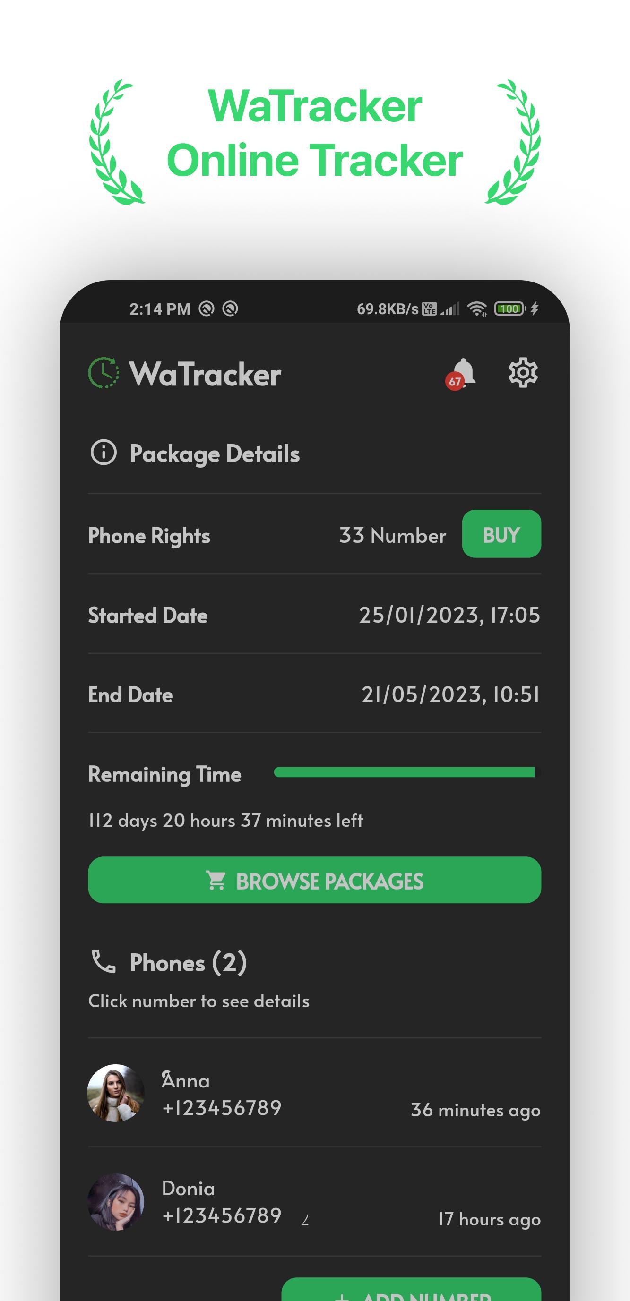Tap the Phone Rights row label

[x=149, y=536]
